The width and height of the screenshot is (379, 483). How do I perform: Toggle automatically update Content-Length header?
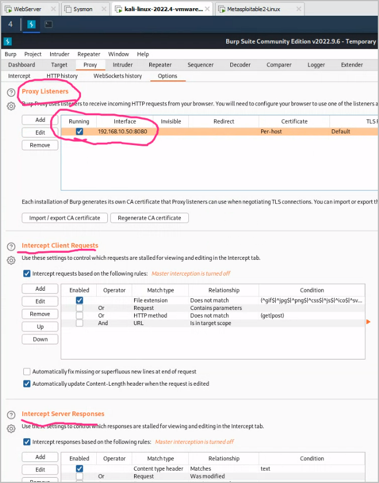27,384
